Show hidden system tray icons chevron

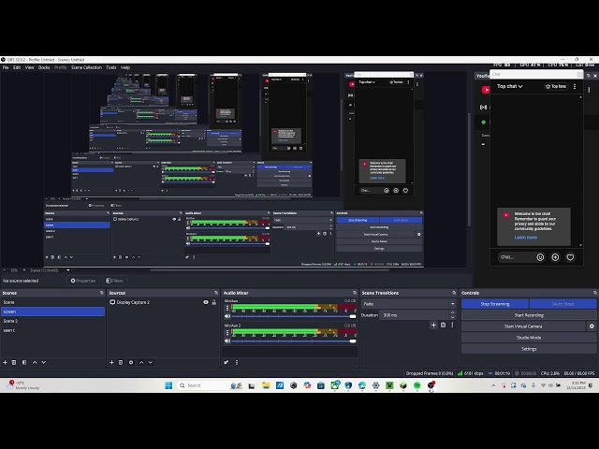click(x=493, y=385)
